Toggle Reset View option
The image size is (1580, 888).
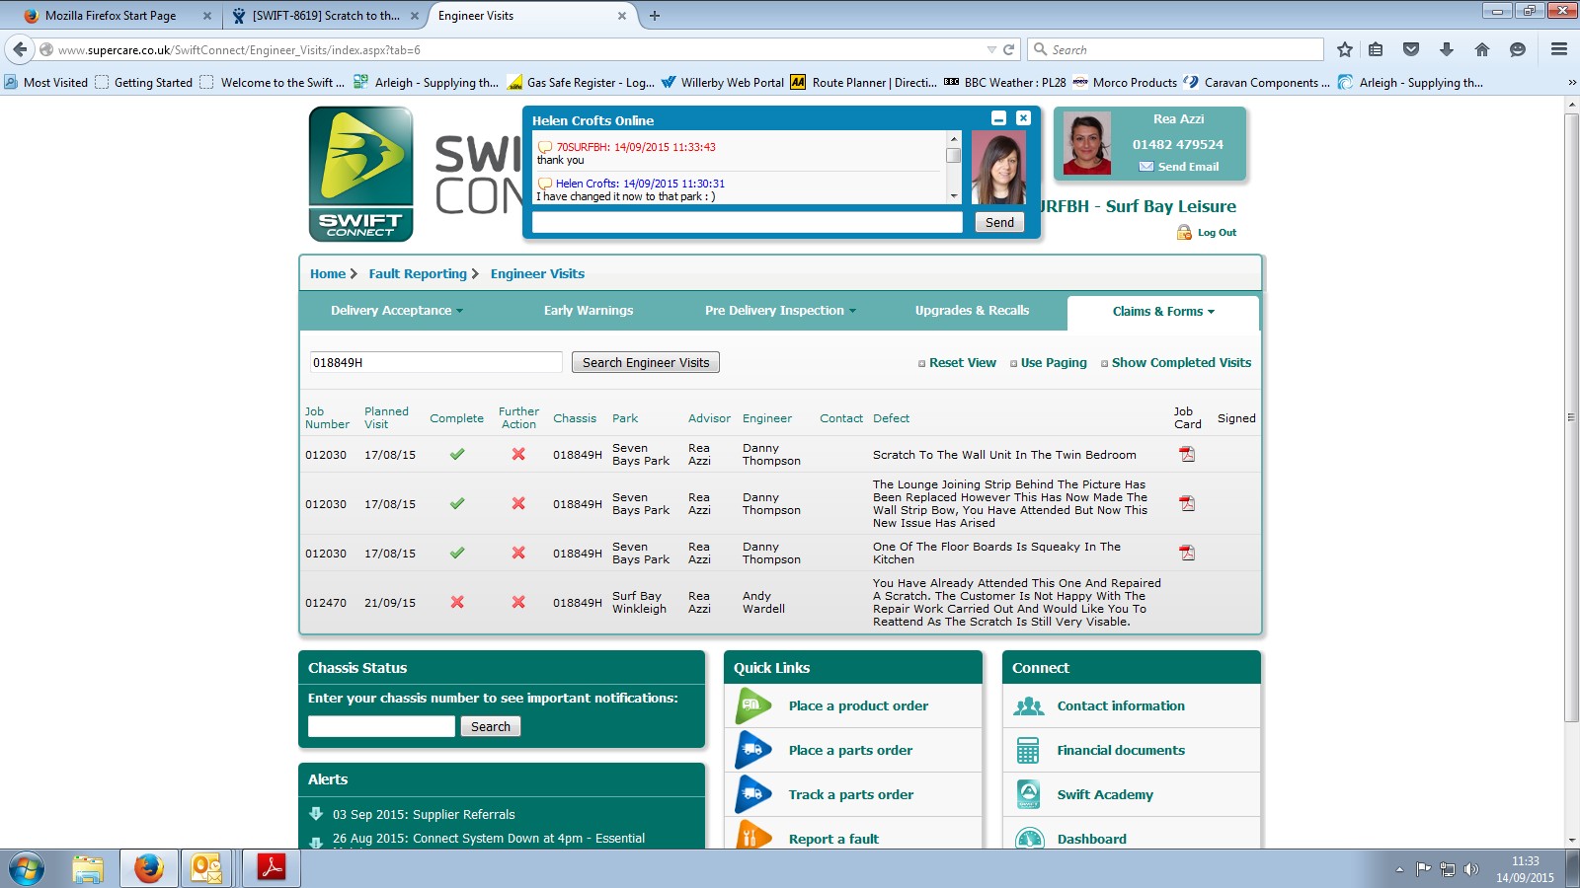pos(962,363)
